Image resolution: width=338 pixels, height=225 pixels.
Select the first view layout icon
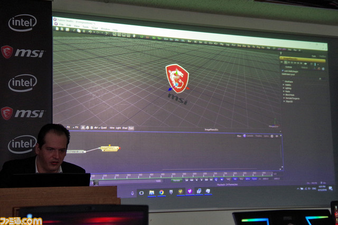115,34
